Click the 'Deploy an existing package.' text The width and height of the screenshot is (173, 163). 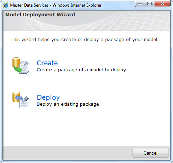coord(69,104)
